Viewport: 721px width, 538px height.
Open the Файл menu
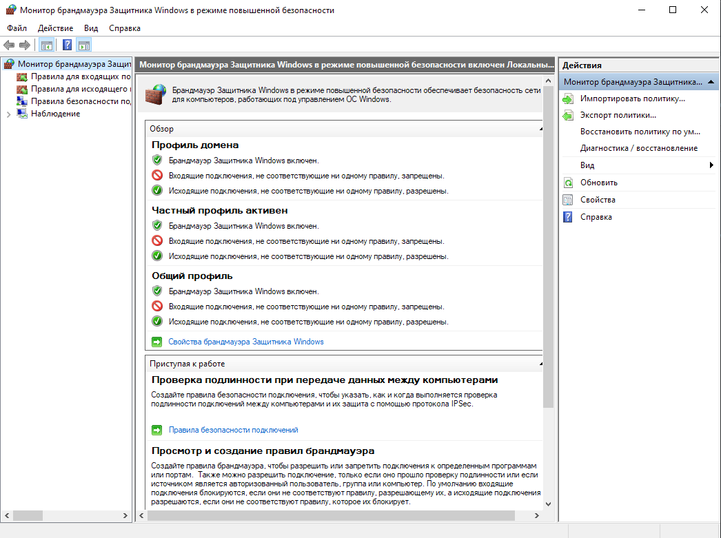click(17, 28)
